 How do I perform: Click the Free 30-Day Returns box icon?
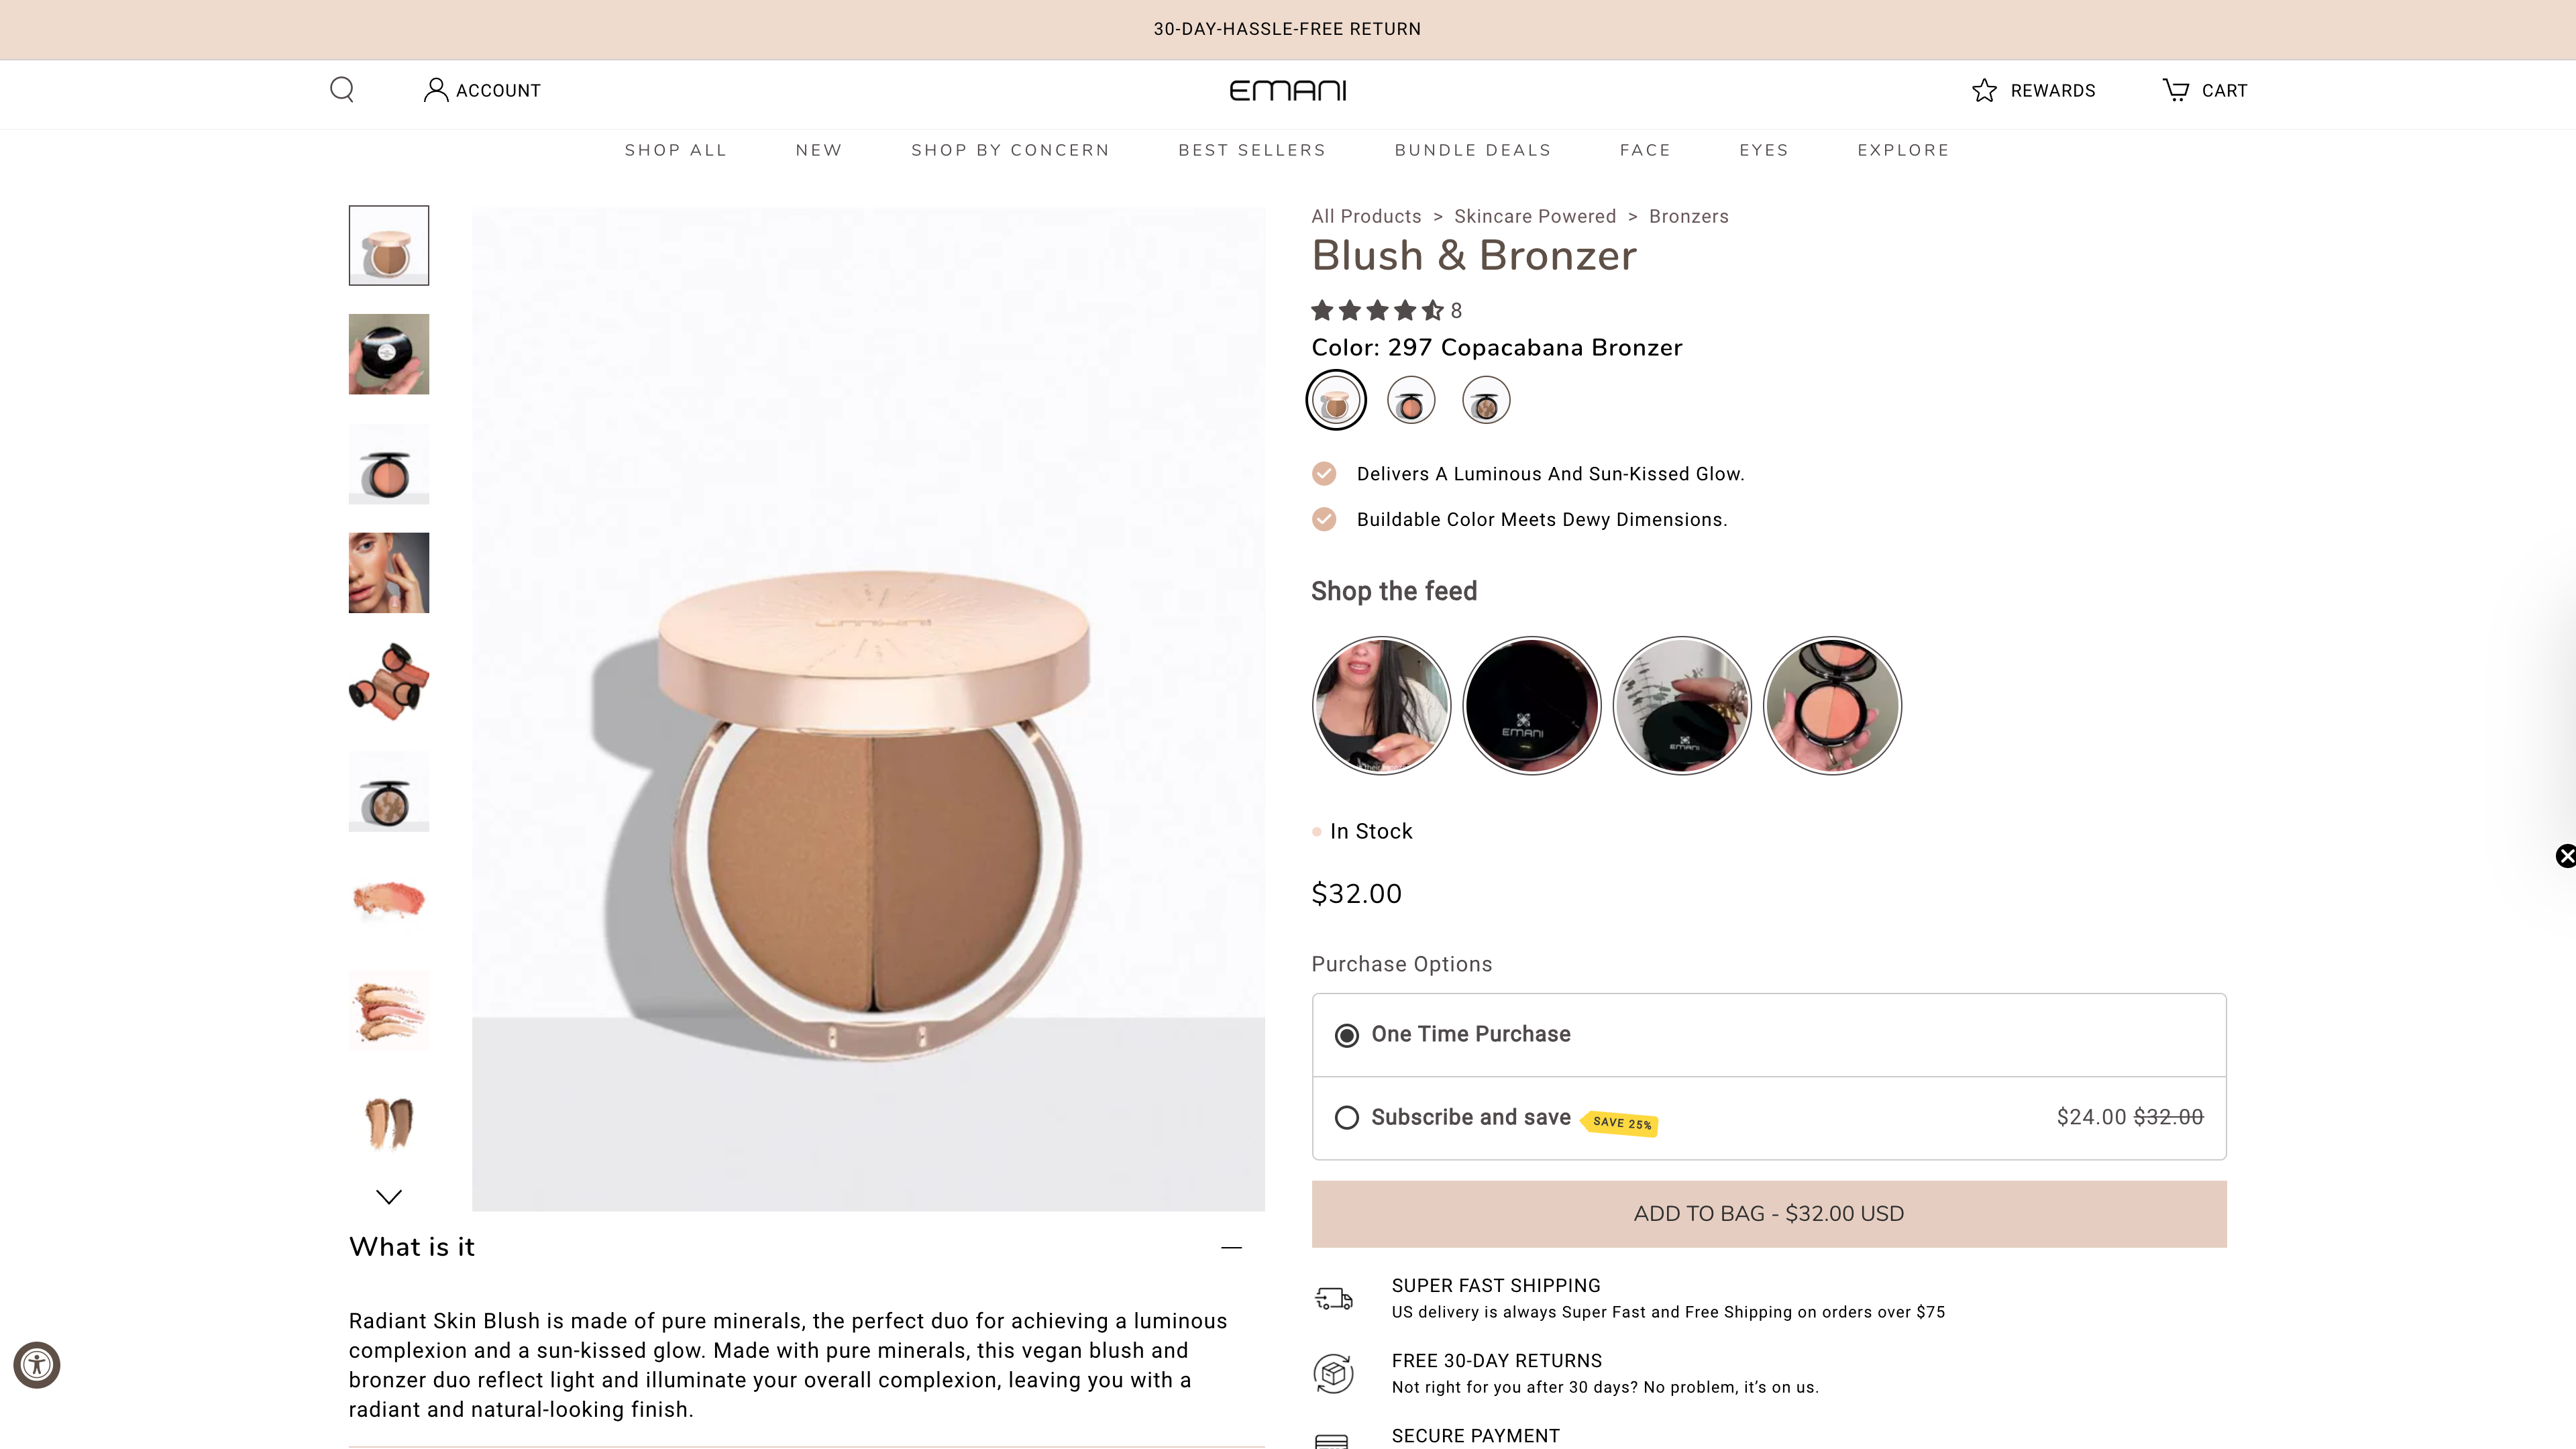coord(1333,1373)
